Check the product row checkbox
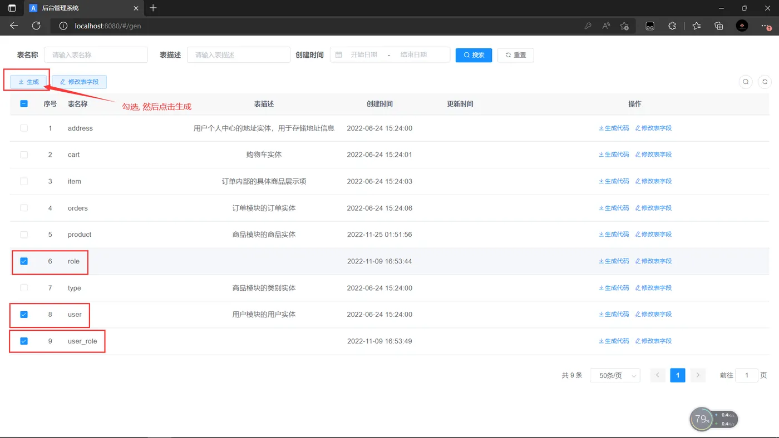Viewport: 779px width, 438px height. tap(24, 235)
